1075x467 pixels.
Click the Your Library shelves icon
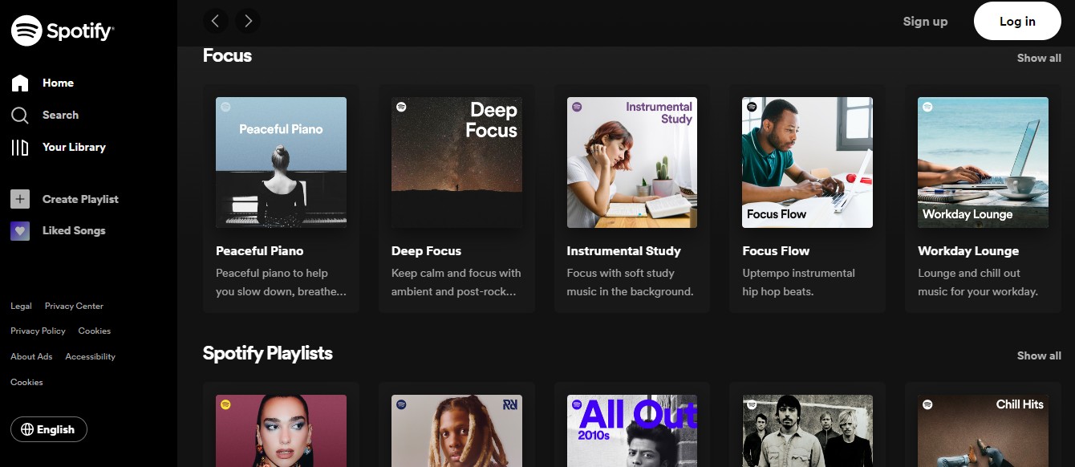click(x=20, y=148)
